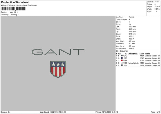Click the grey swatch in stop row 1
This screenshot has width=161, height=114.
pos(122,56)
